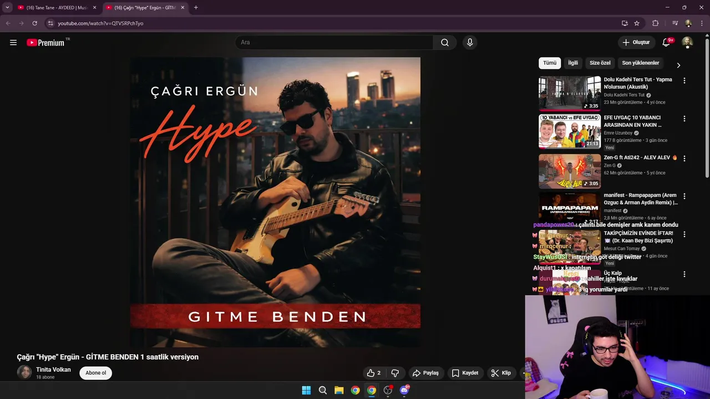Open options menu for Dolu Kadehi video

(684, 81)
